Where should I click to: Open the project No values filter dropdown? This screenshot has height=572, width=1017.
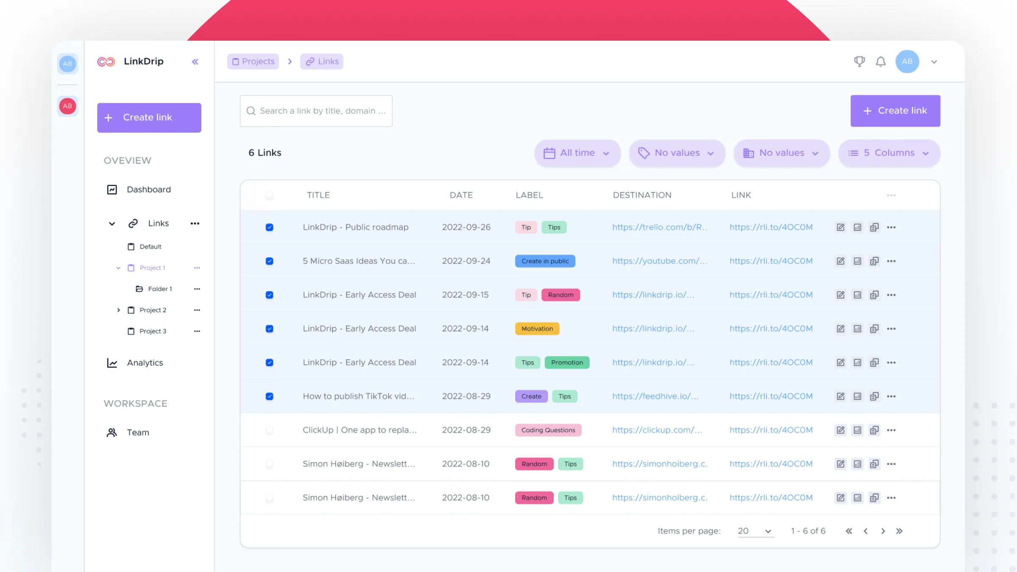781,153
